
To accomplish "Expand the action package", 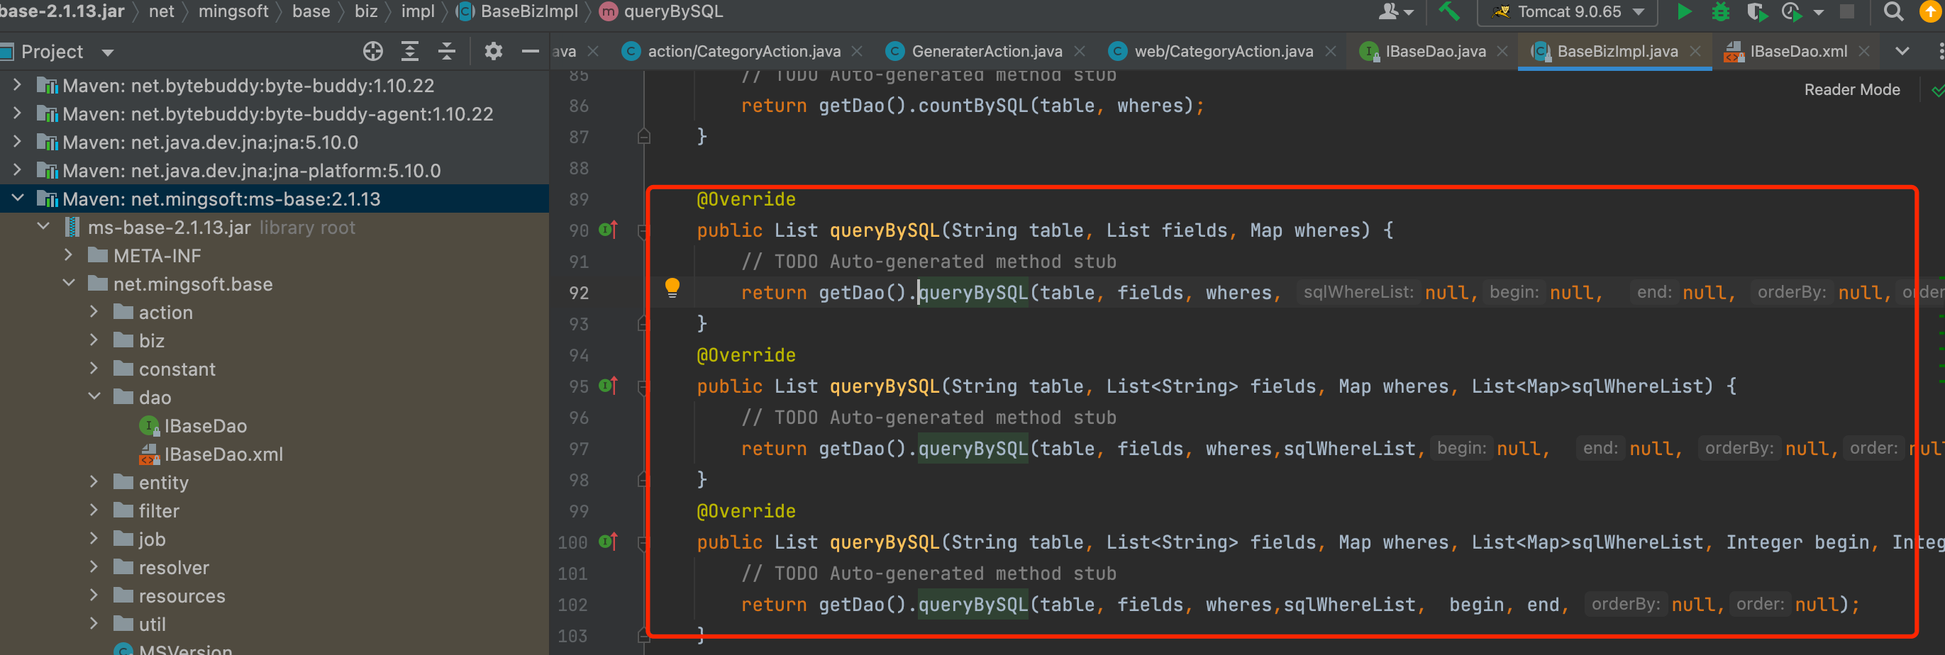I will [94, 312].
